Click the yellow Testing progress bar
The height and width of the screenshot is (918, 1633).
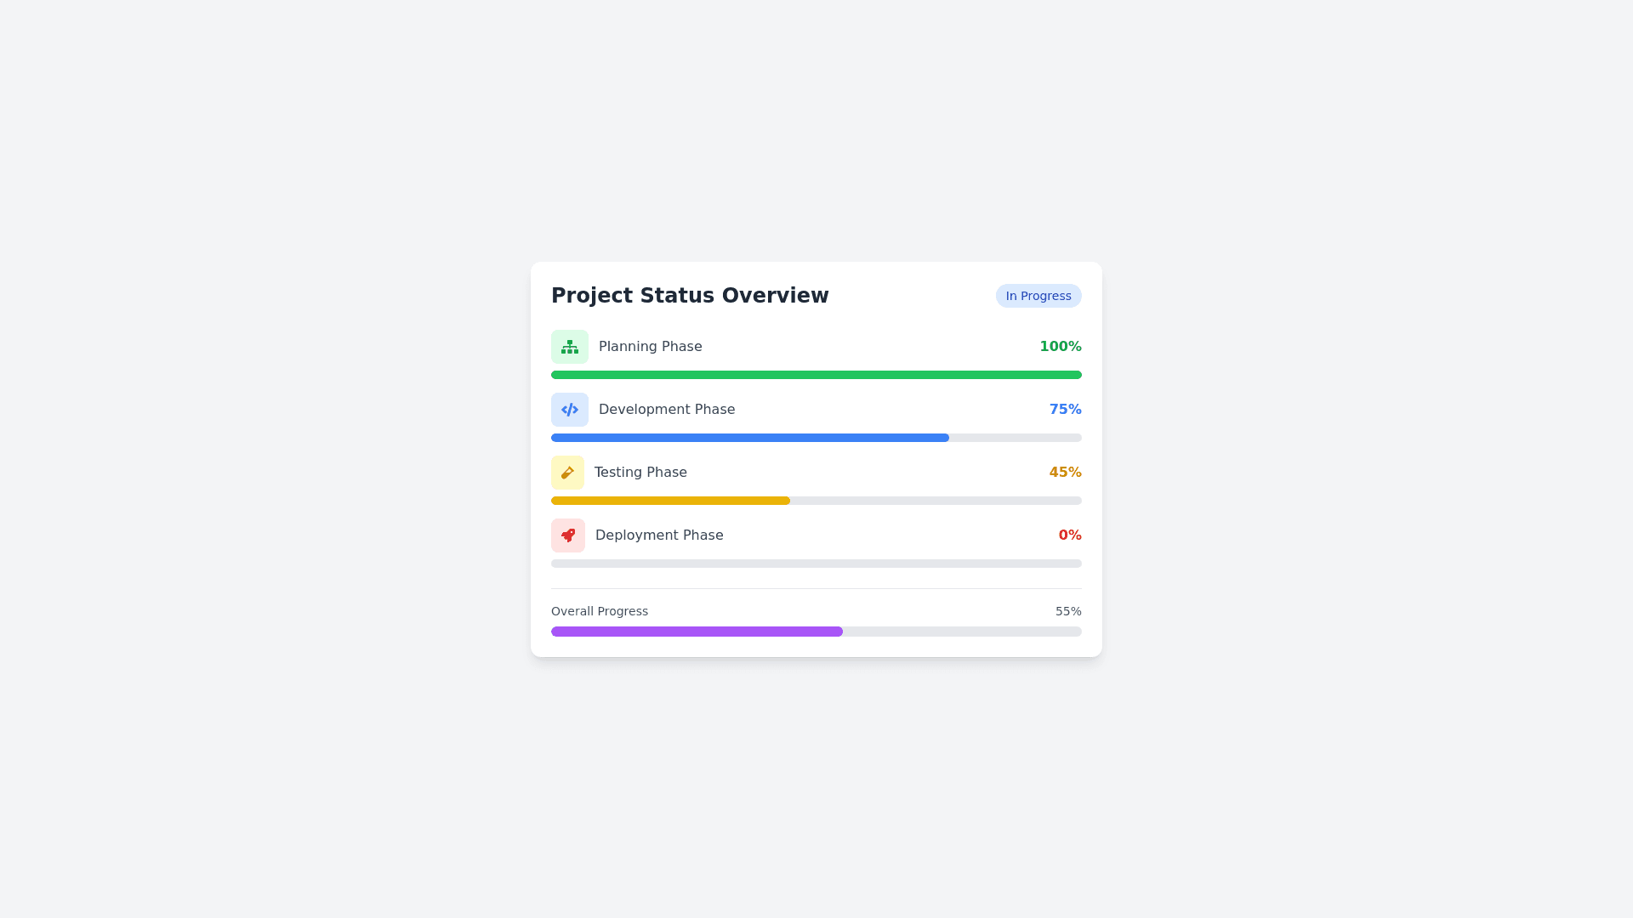click(670, 501)
